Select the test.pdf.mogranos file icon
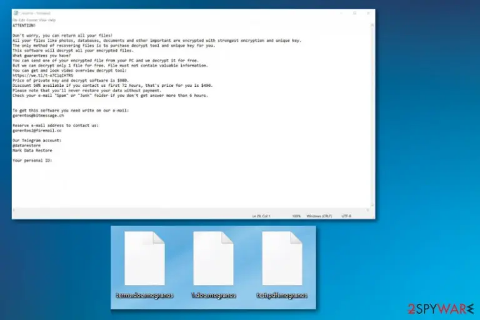 [x=282, y=258]
